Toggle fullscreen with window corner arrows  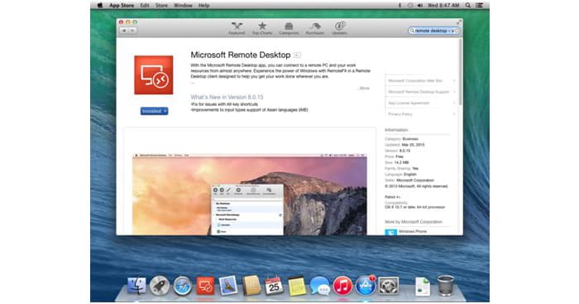tap(459, 22)
